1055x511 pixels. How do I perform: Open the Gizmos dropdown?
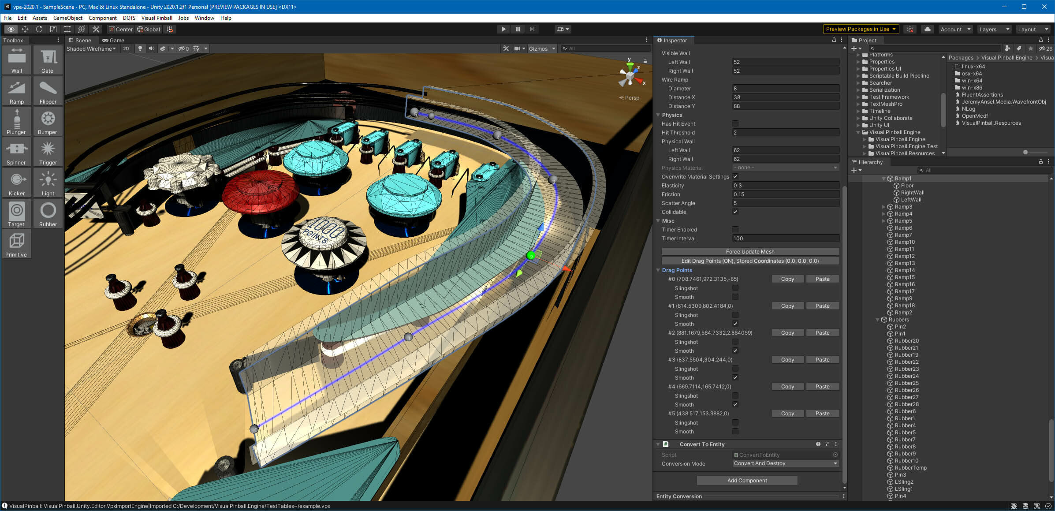(542, 48)
